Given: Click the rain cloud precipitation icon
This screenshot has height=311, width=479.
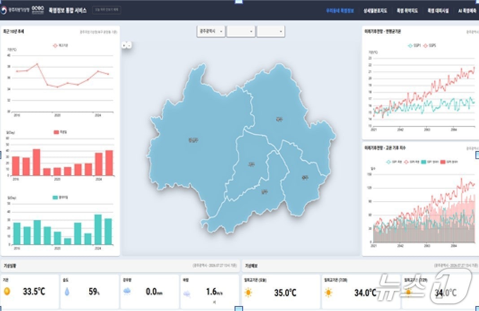Looking at the screenshot, I should (127, 291).
